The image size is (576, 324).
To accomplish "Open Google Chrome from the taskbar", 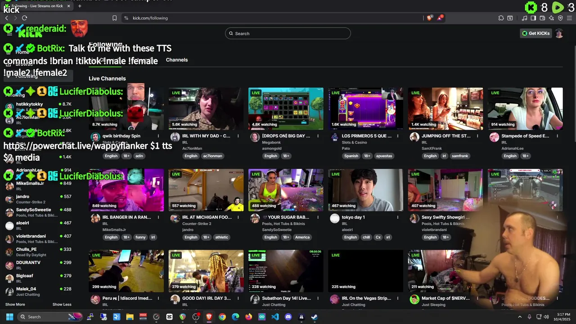I will (222, 317).
